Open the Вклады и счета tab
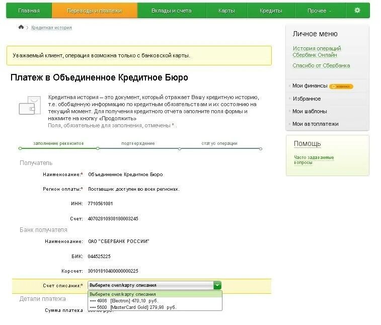The height and width of the screenshot is (325, 381). [172, 11]
